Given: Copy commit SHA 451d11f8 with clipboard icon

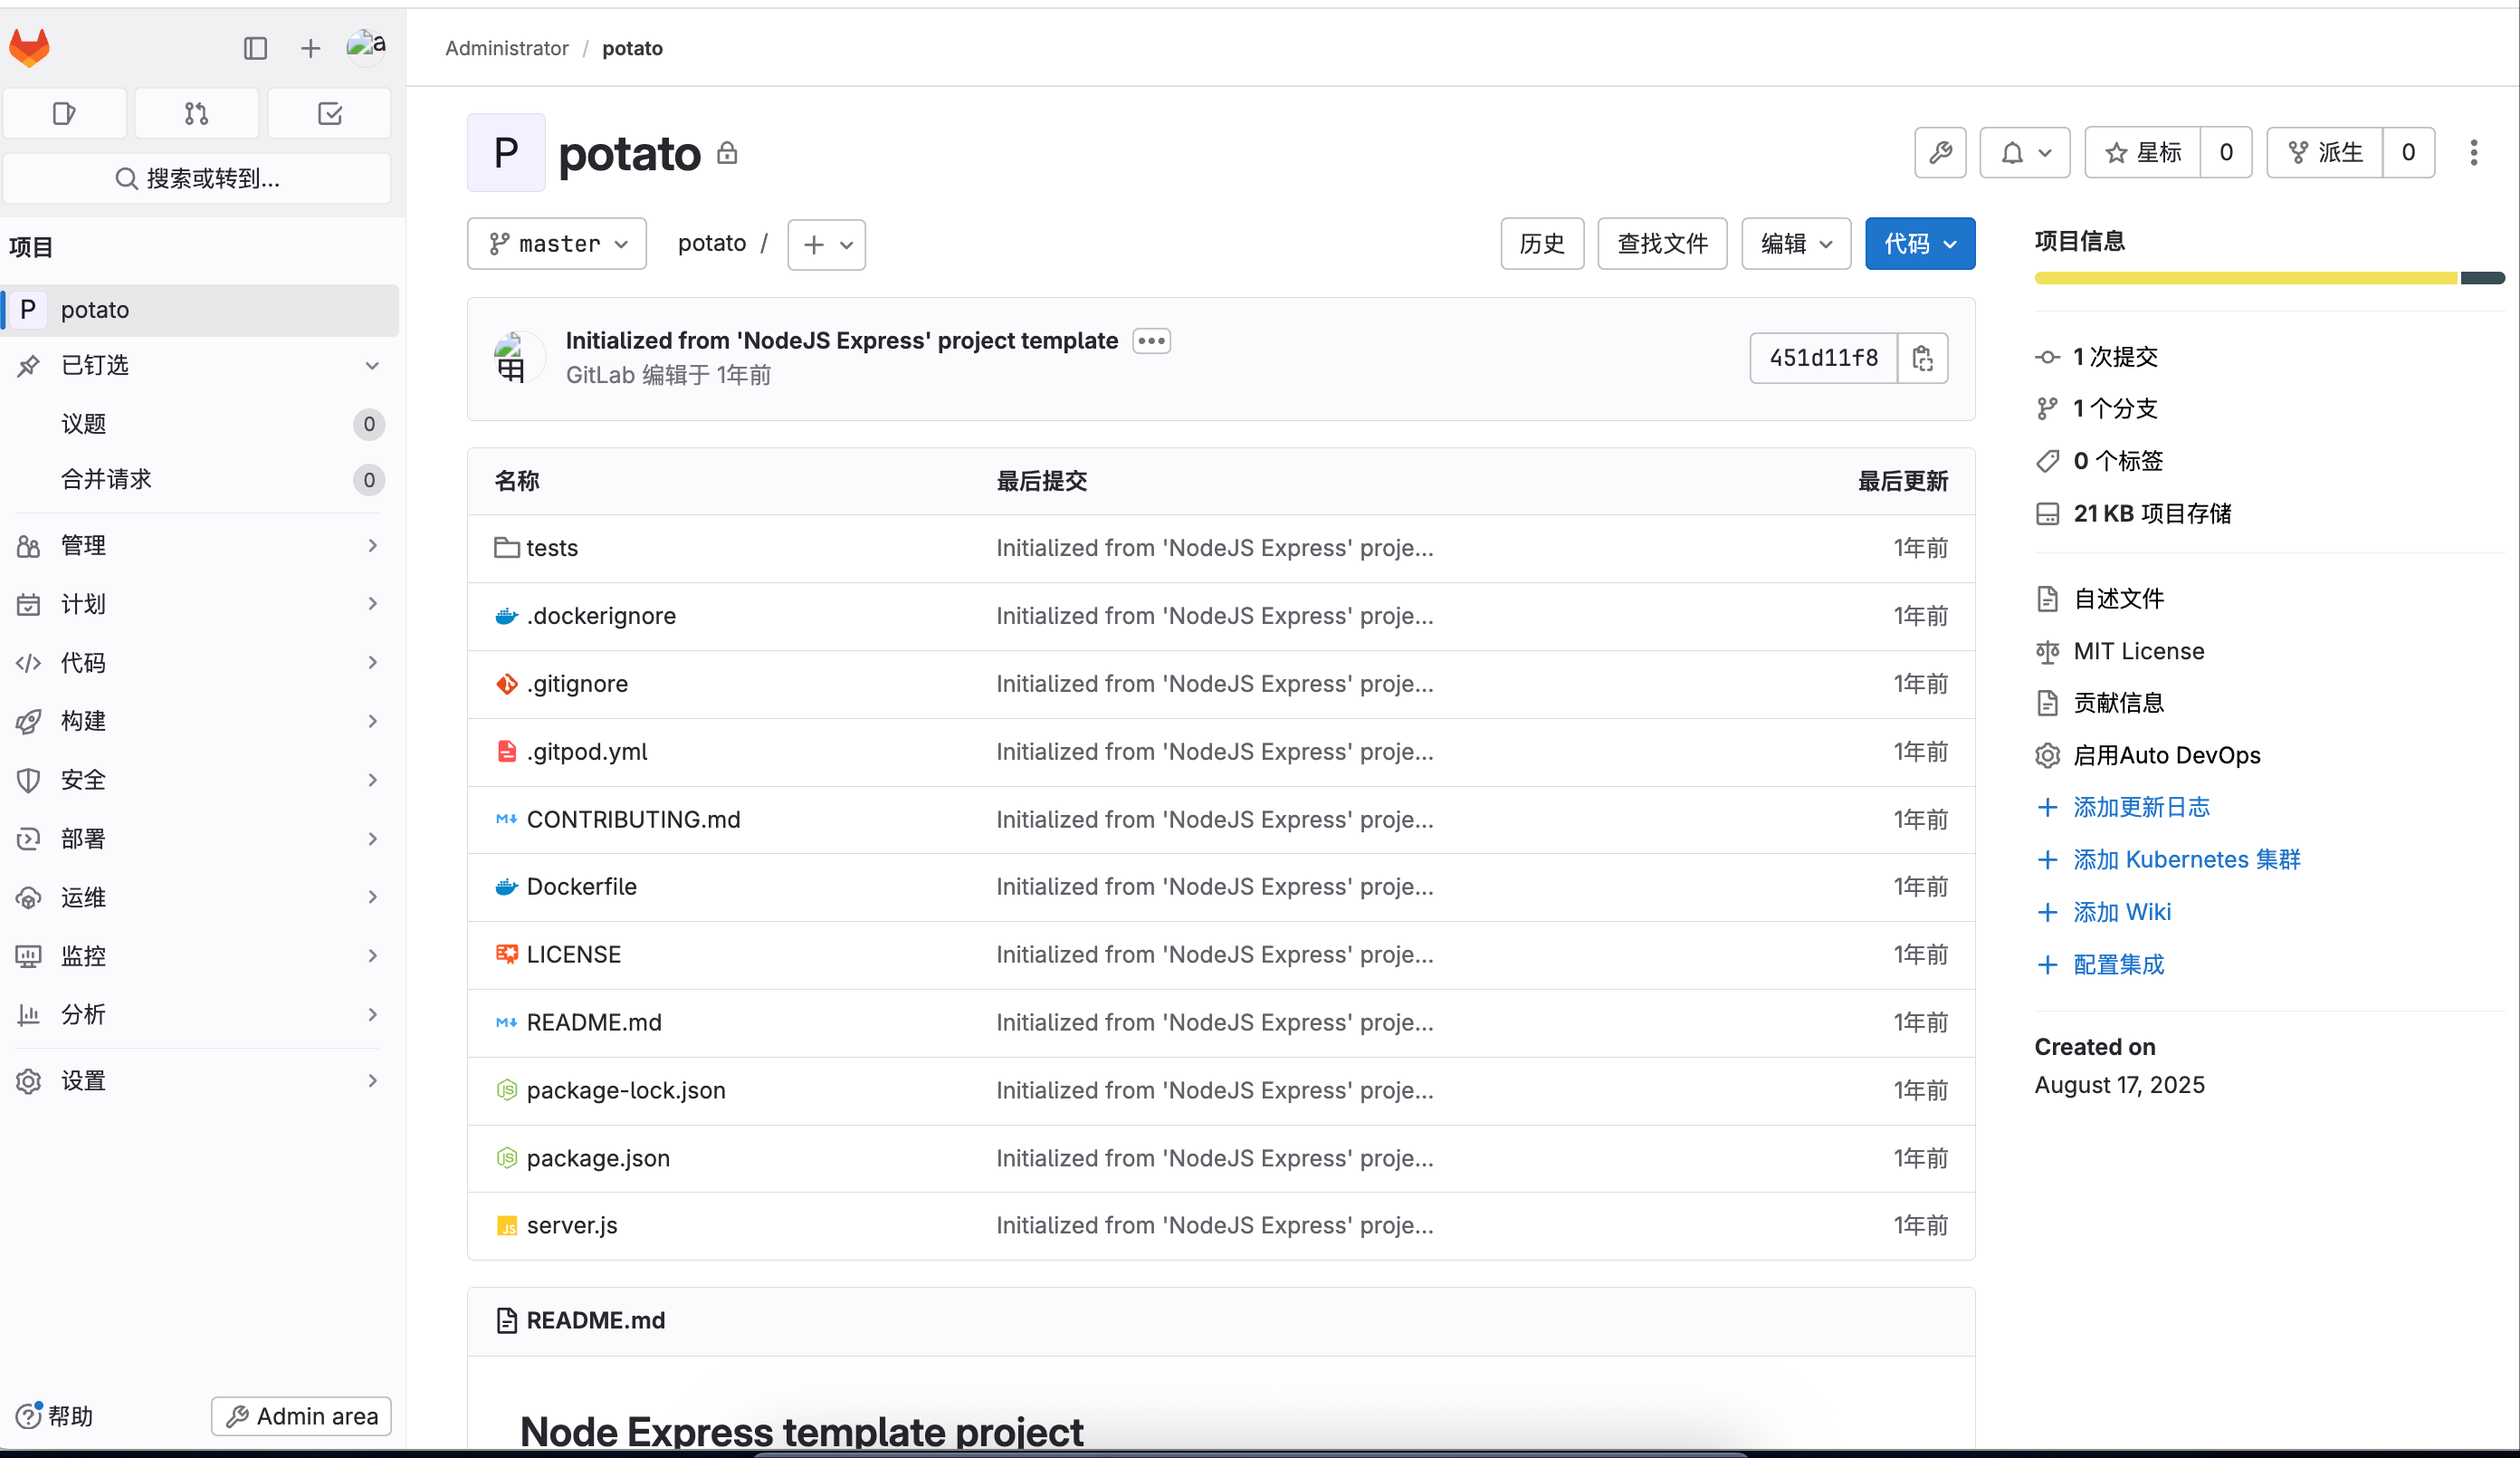Looking at the screenshot, I should [1922, 359].
